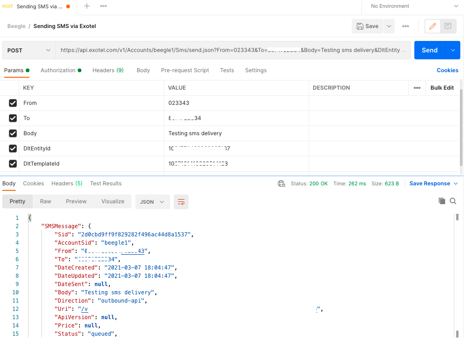
Task: Switch response view to Preview
Action: [x=76, y=201]
